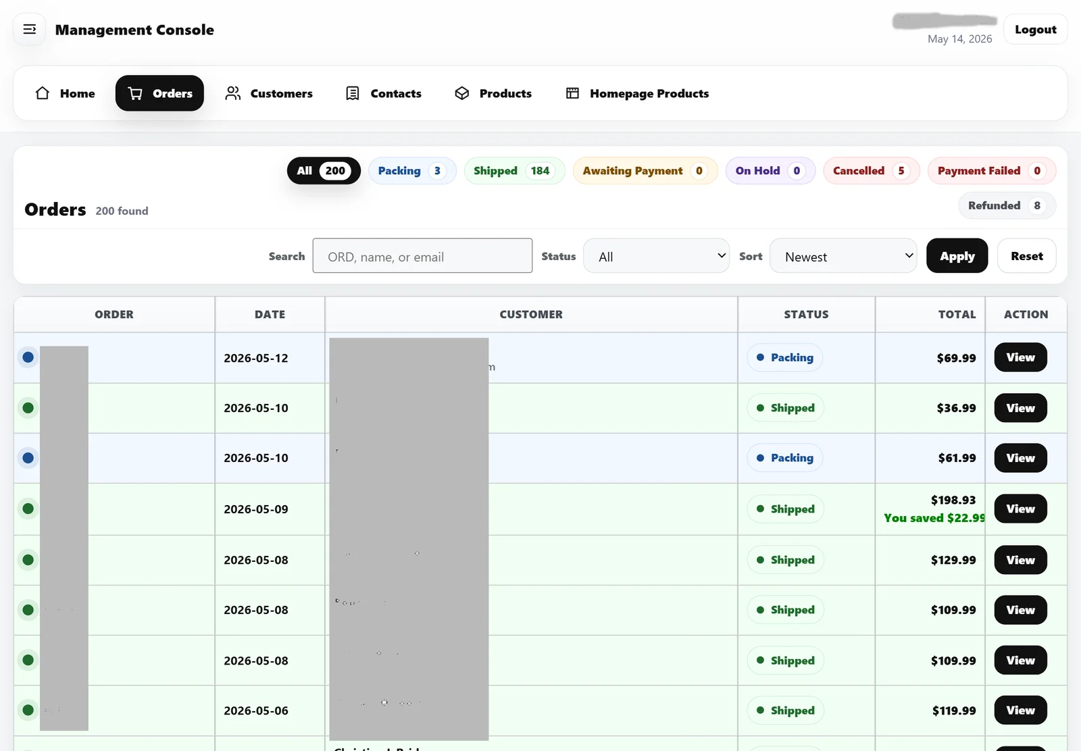The width and height of the screenshot is (1081, 751).
Task: Click the 200 found count
Action: click(122, 211)
